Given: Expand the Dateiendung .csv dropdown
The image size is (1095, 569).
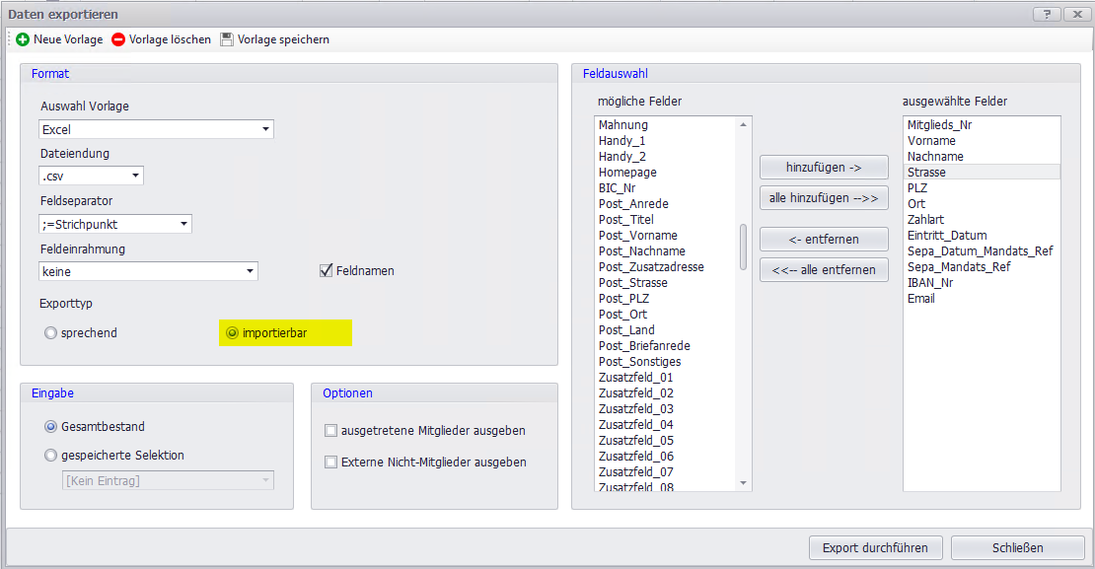Looking at the screenshot, I should click(x=135, y=177).
